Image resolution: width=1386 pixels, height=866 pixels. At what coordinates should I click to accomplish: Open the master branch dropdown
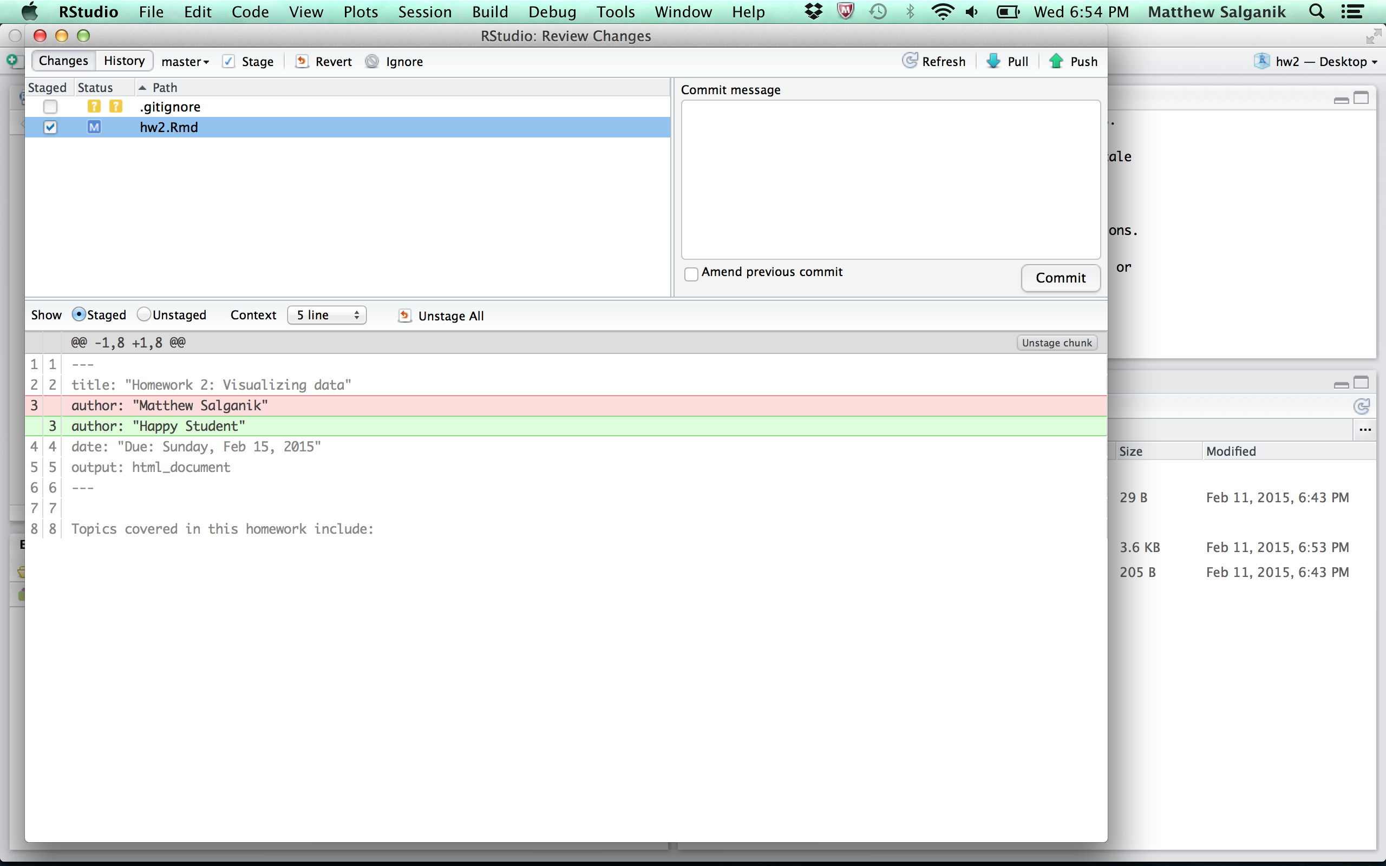pyautogui.click(x=185, y=61)
